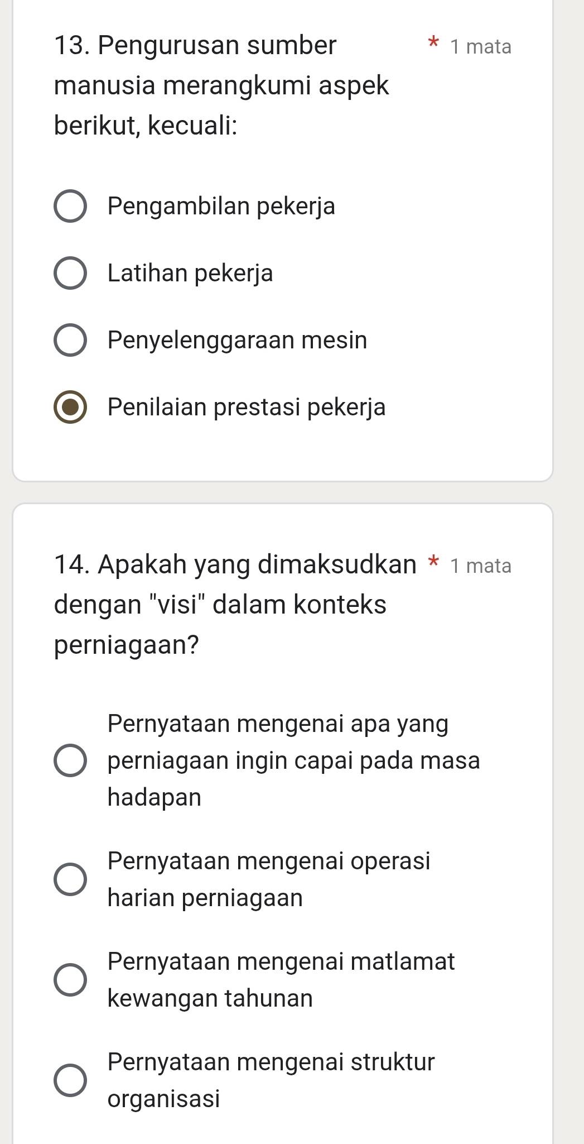Click question 14 title about 'visi'

pyautogui.click(x=235, y=605)
